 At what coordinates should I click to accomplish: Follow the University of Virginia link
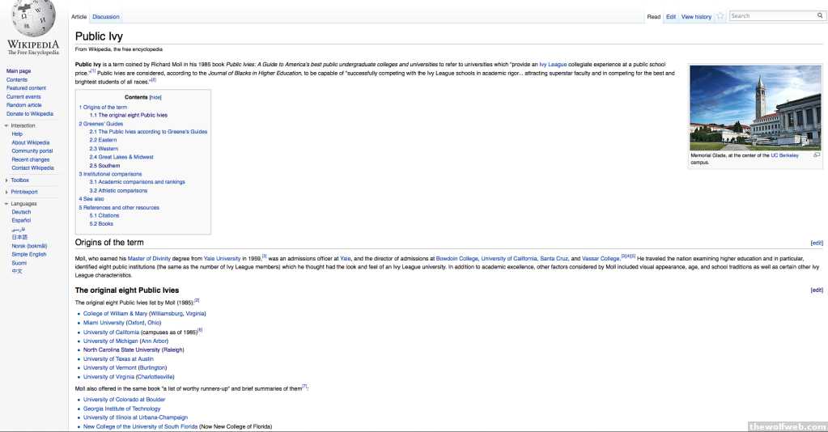[111, 376]
